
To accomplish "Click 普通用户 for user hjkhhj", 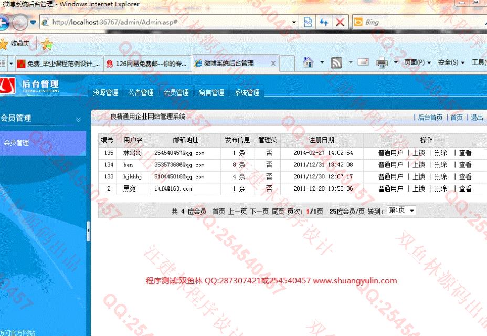I will click(x=391, y=176).
